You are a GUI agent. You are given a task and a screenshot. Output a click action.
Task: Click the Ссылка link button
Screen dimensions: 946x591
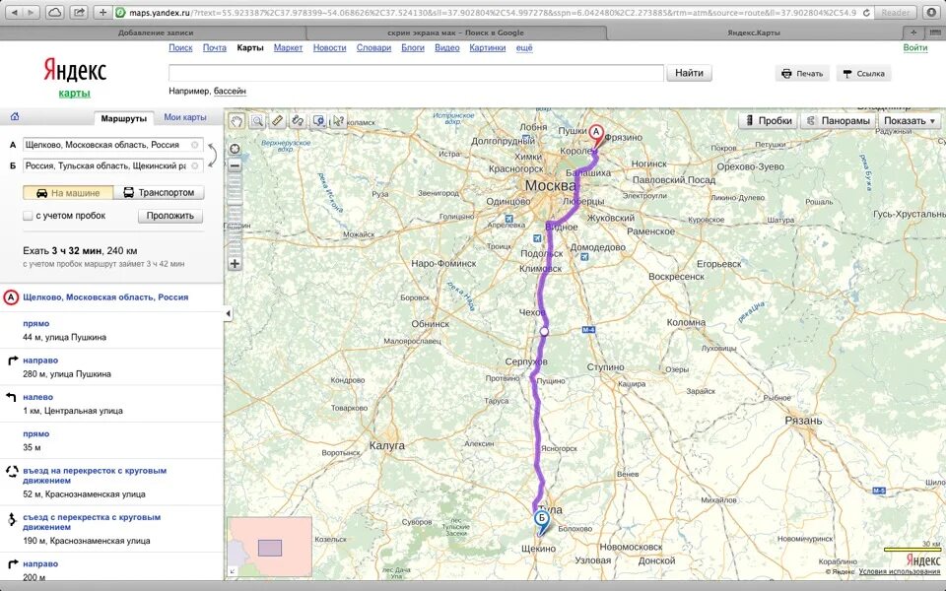[x=863, y=74]
